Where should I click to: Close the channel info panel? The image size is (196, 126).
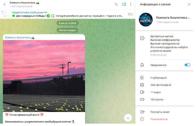pos(189,4)
